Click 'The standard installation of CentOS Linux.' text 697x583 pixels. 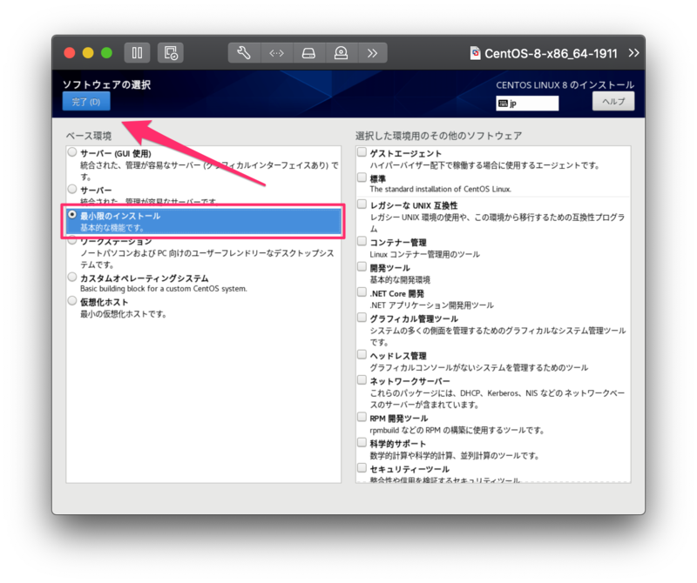click(x=441, y=189)
